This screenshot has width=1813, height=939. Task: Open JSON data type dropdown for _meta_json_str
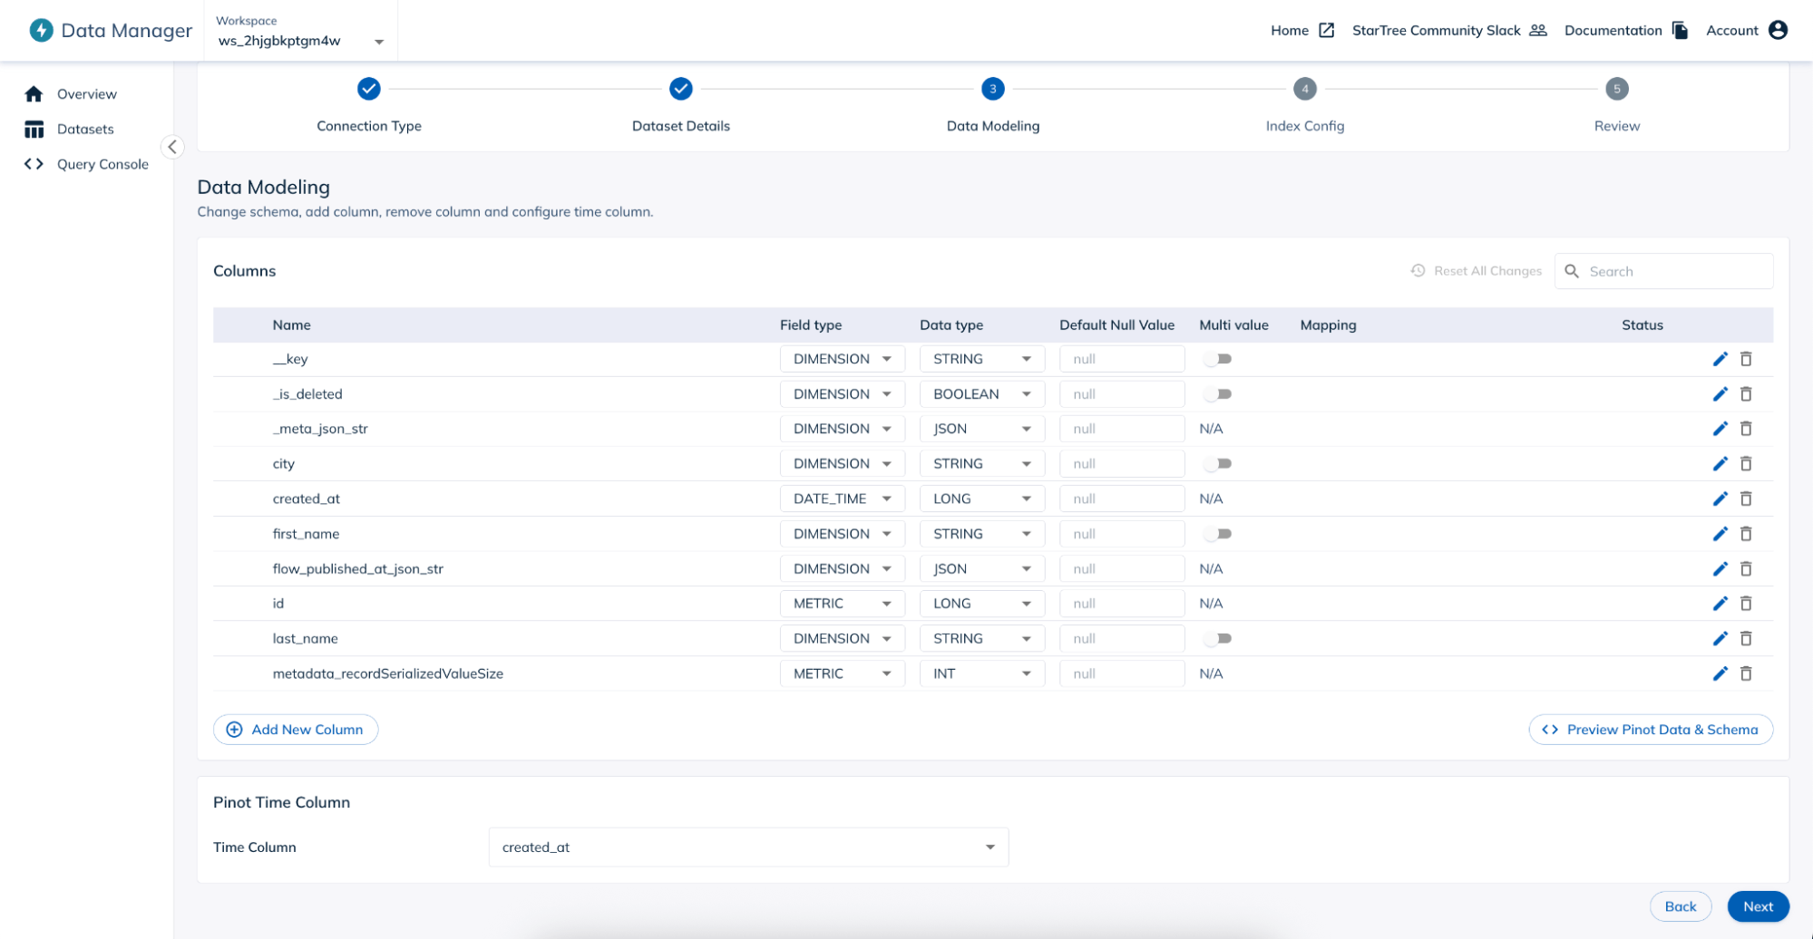[982, 429]
